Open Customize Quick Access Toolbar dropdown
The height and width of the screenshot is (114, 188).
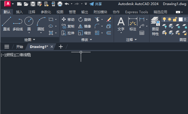[x=86, y=4]
